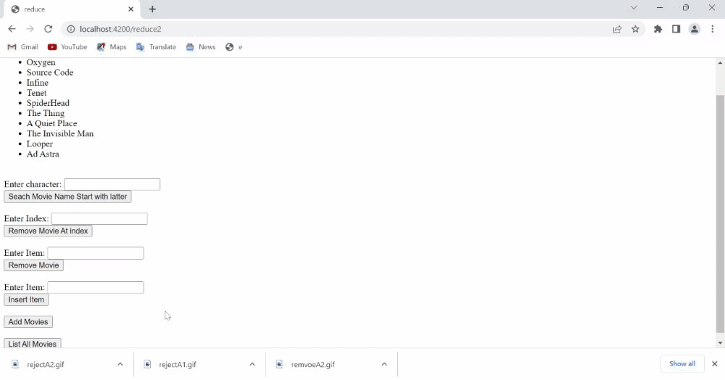Open Chrome three-dot menu

click(712, 29)
